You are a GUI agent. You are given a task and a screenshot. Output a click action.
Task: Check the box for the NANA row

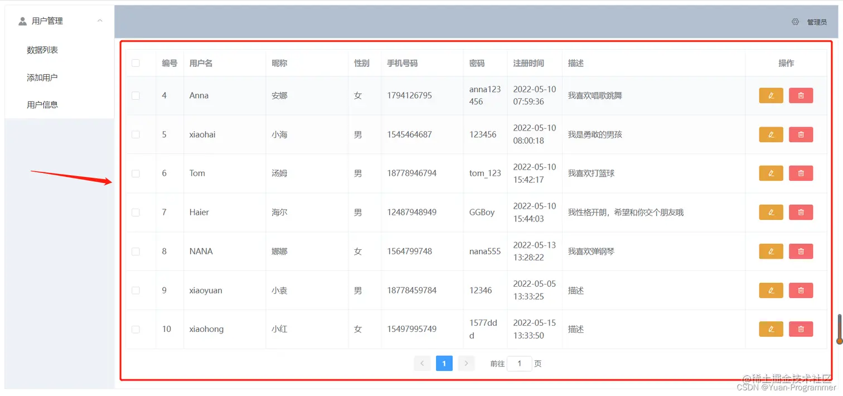click(x=135, y=252)
